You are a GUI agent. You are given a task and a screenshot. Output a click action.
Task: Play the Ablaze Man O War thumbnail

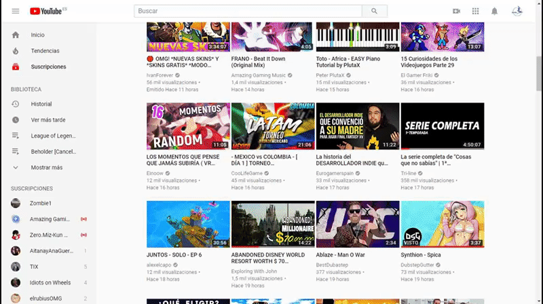(358, 224)
